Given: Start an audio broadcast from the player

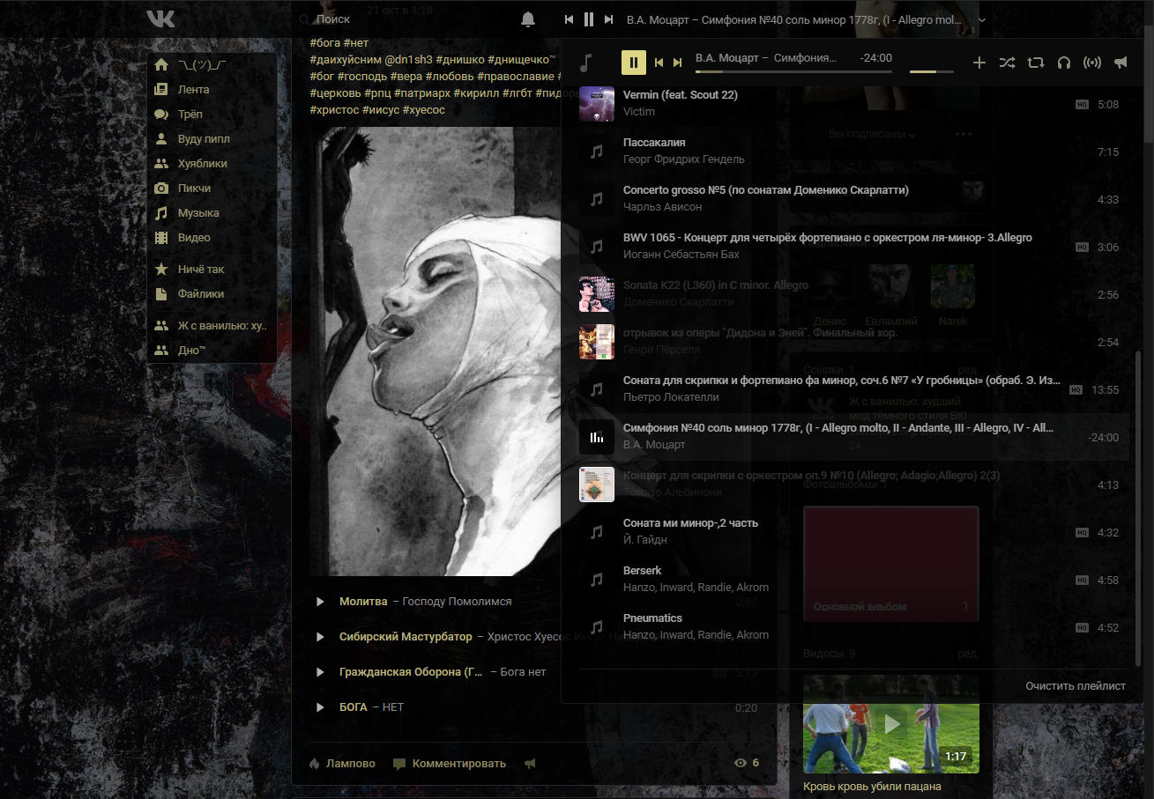Looking at the screenshot, I should point(1091,63).
